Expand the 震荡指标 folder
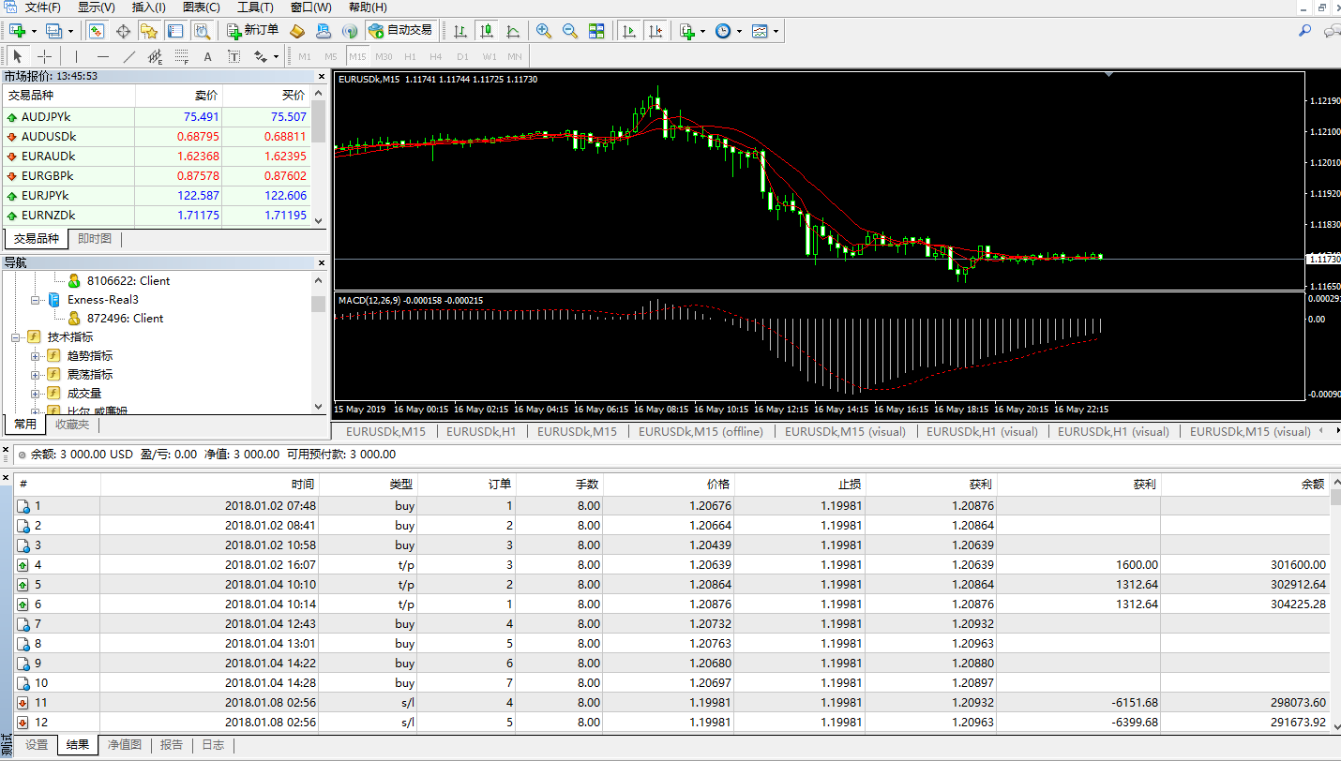This screenshot has height=761, width=1341. click(35, 375)
